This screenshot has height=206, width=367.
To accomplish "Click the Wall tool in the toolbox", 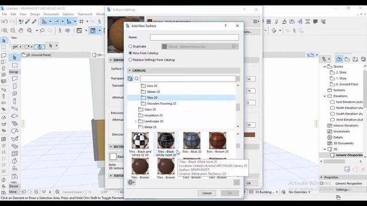I will pyautogui.click(x=15, y=79).
